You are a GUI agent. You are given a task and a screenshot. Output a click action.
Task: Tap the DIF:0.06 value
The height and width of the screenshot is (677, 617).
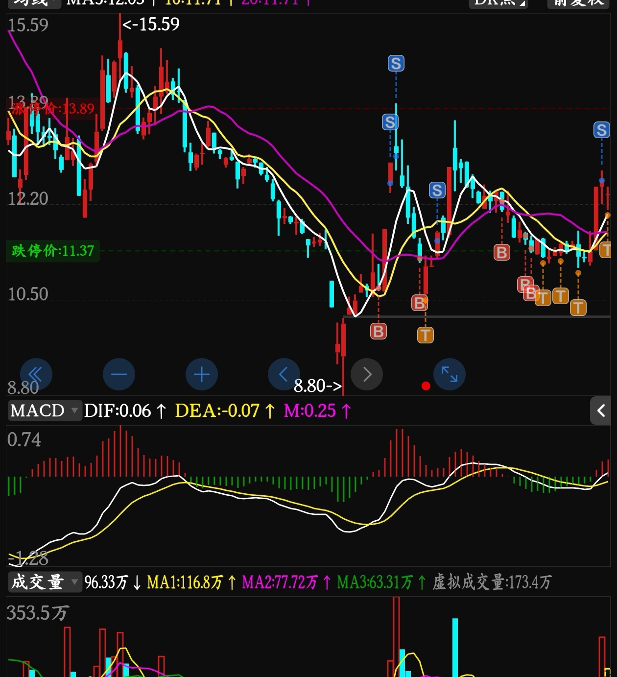(118, 411)
